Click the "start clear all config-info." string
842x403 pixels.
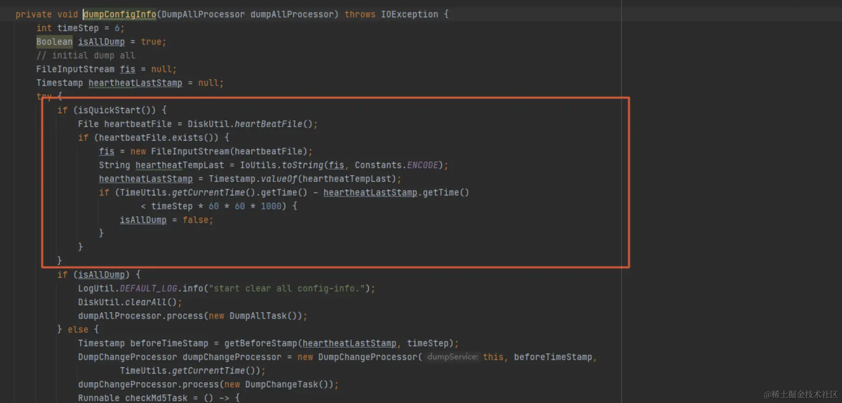287,288
